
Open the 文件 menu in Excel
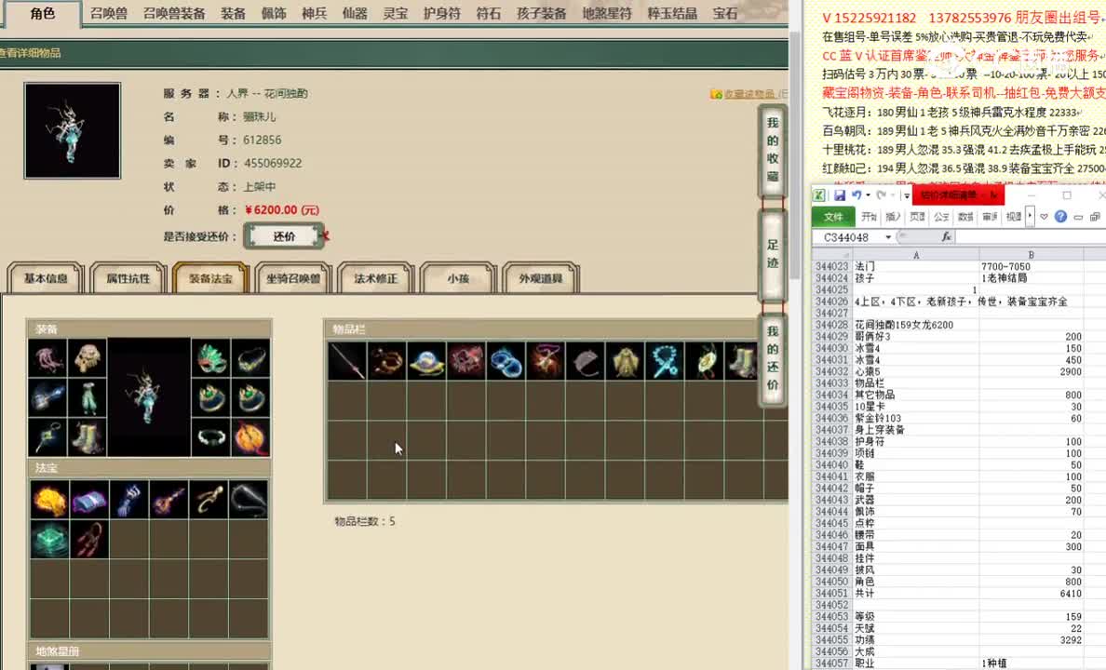(x=835, y=217)
